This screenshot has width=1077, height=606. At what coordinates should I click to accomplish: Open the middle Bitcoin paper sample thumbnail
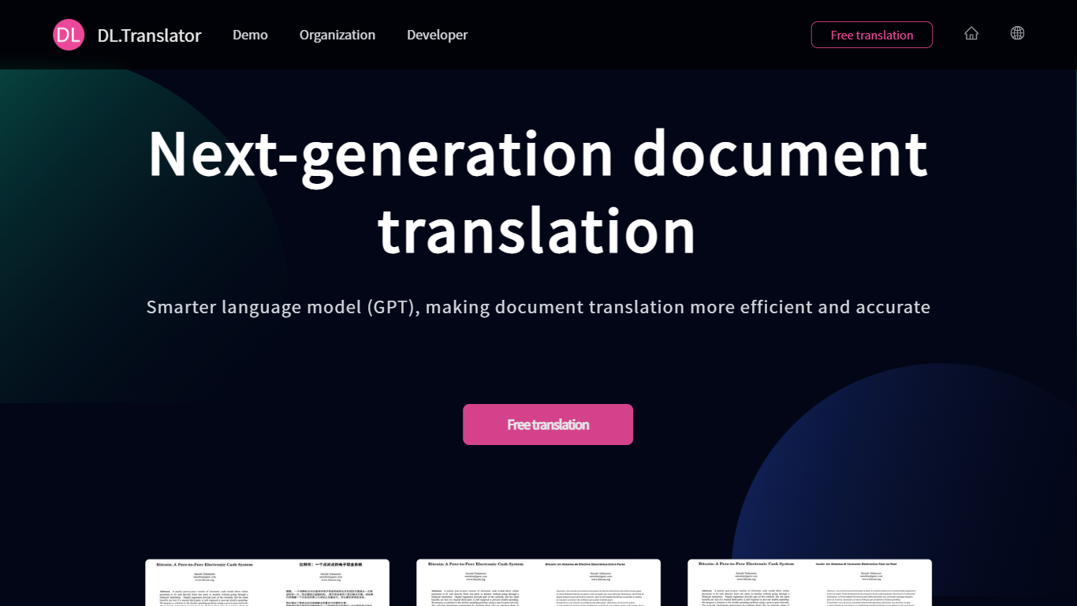click(538, 582)
